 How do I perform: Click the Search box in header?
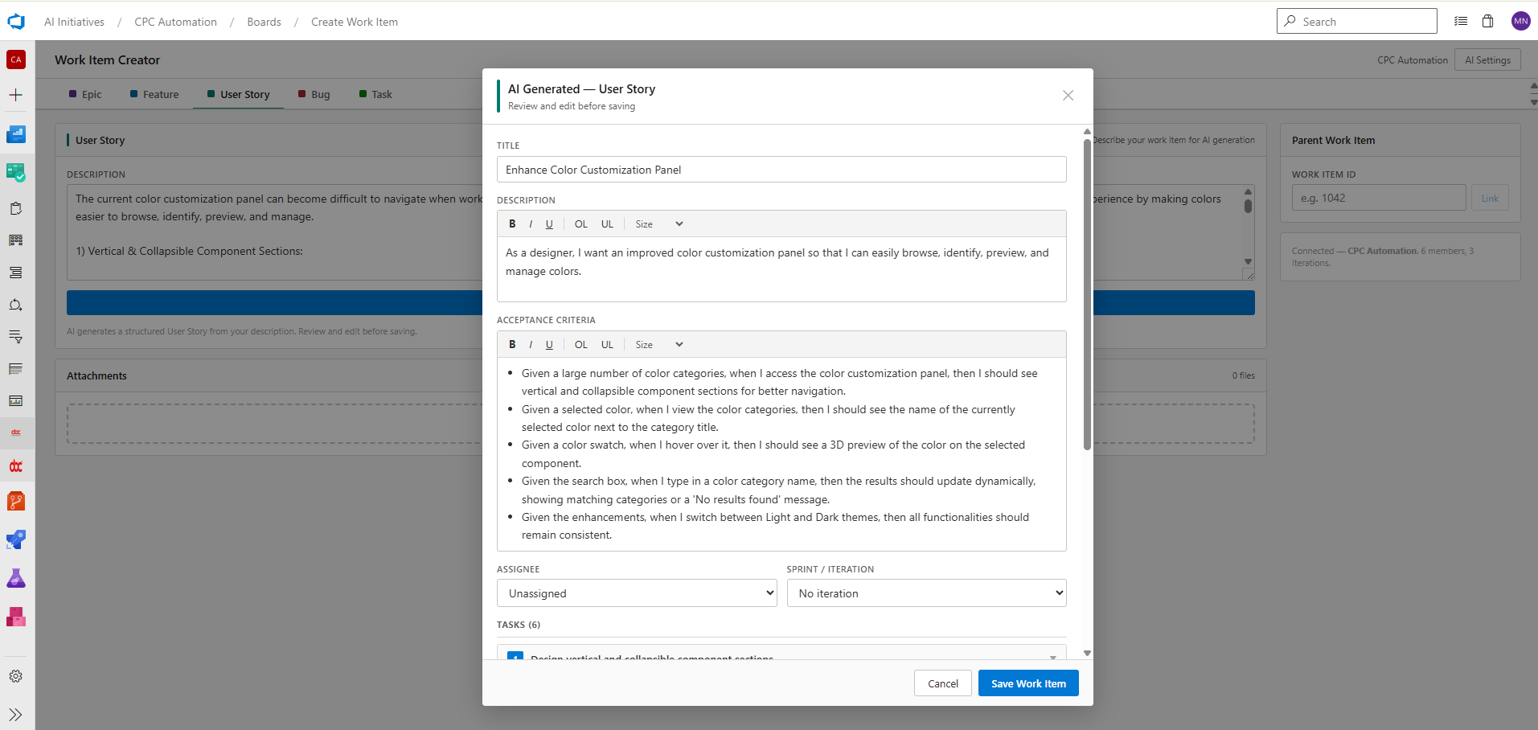[1357, 22]
